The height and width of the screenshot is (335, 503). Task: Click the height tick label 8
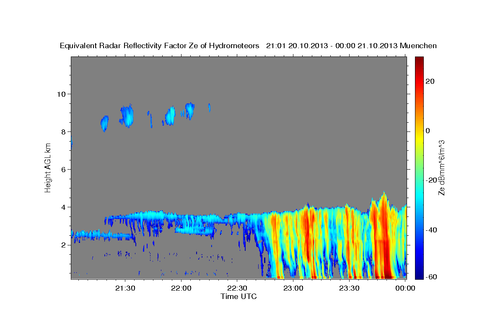pyautogui.click(x=63, y=131)
